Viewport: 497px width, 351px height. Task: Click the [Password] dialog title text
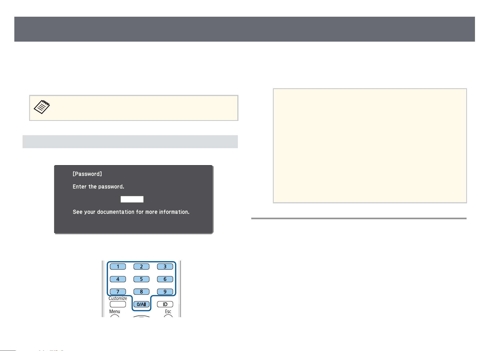[87, 174]
